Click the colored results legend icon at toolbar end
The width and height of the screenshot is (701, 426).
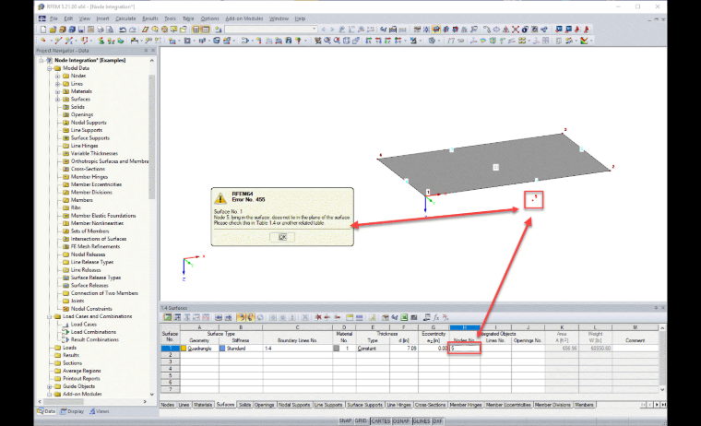584,41
